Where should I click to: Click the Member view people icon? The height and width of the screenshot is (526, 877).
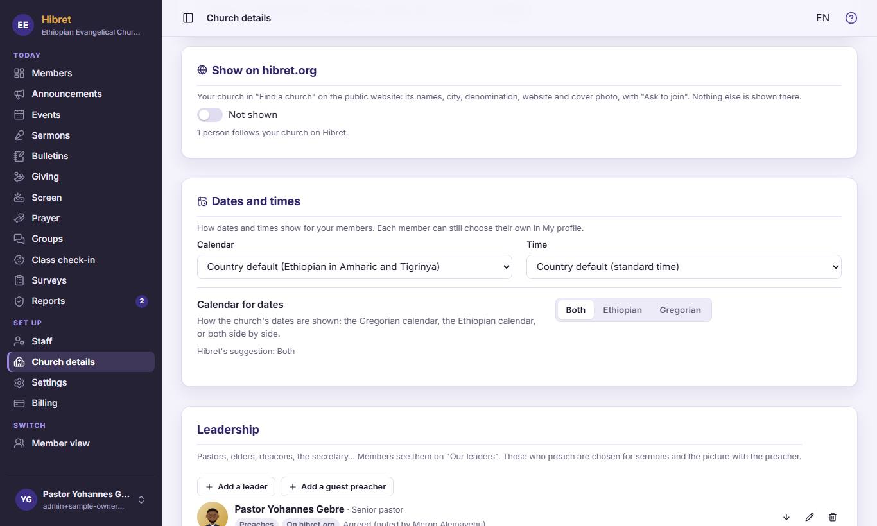(x=19, y=443)
